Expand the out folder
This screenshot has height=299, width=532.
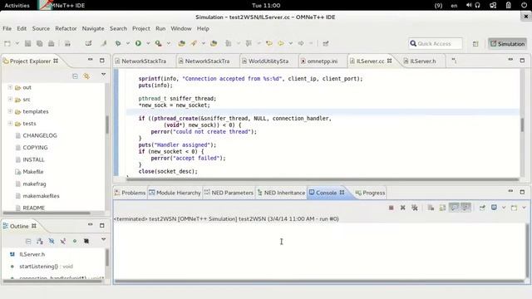coord(10,87)
